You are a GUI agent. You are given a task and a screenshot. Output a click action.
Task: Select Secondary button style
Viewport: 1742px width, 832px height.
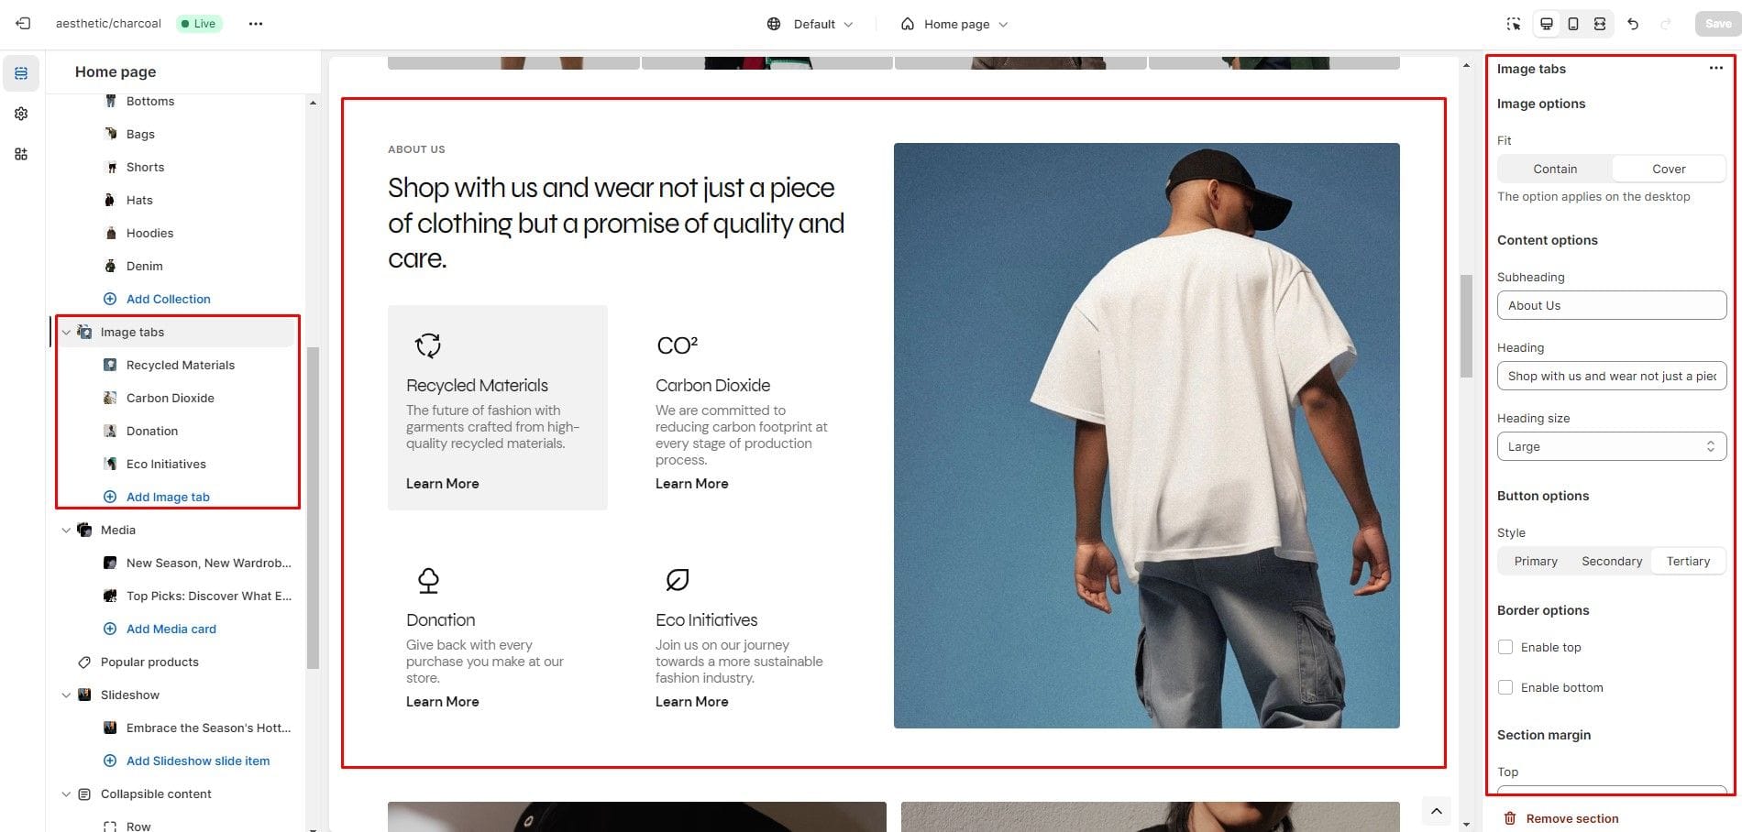[1612, 561]
